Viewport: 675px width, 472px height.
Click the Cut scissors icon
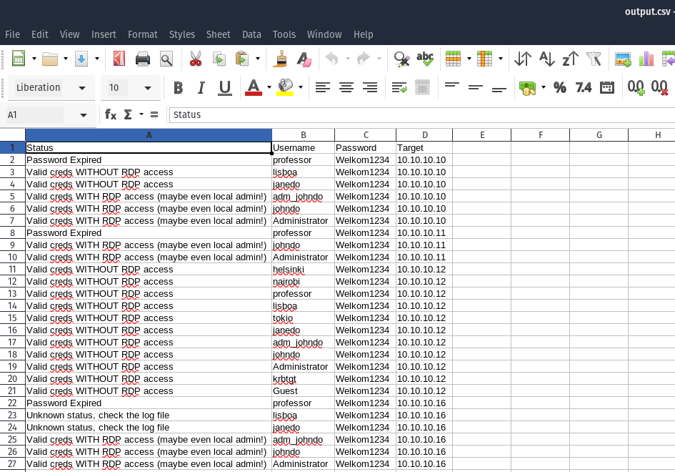tap(195, 59)
